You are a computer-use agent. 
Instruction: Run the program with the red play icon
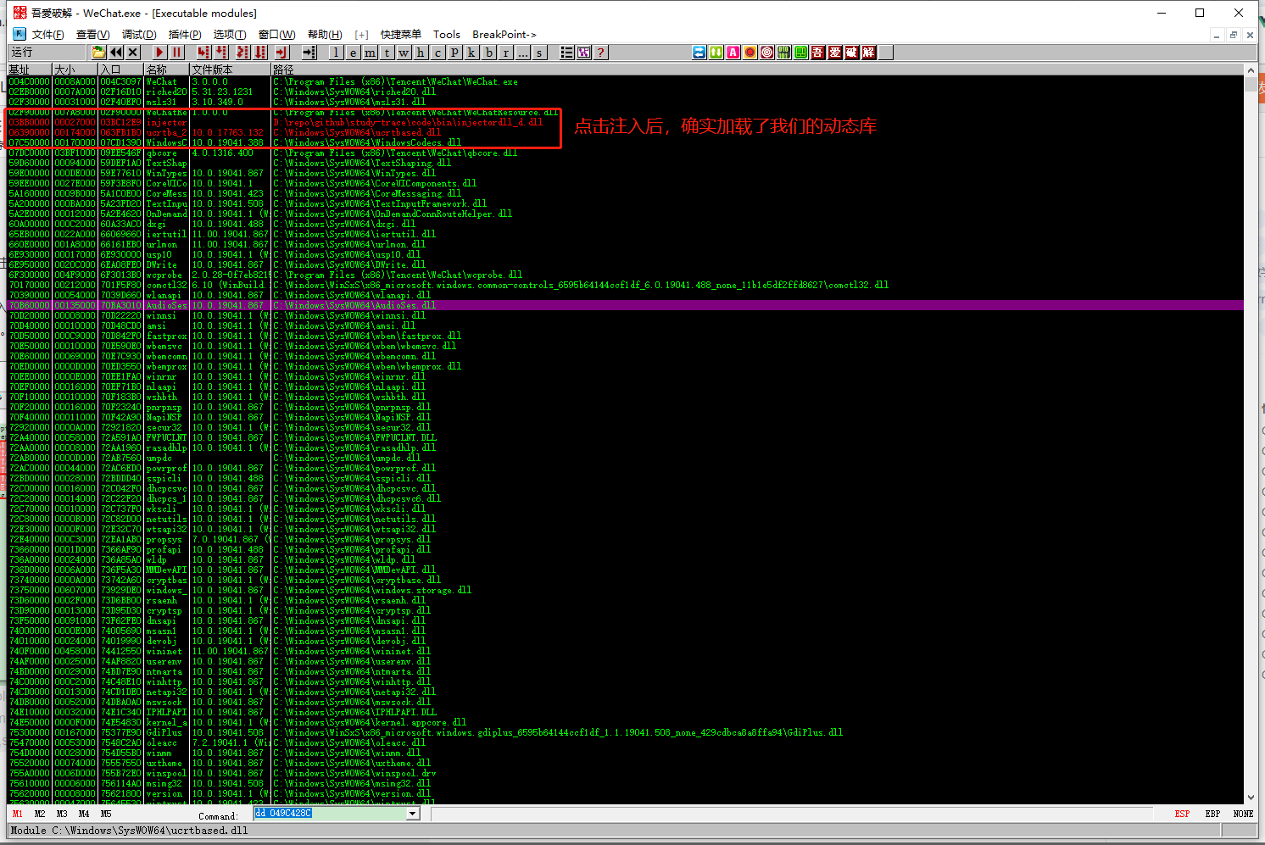(159, 53)
